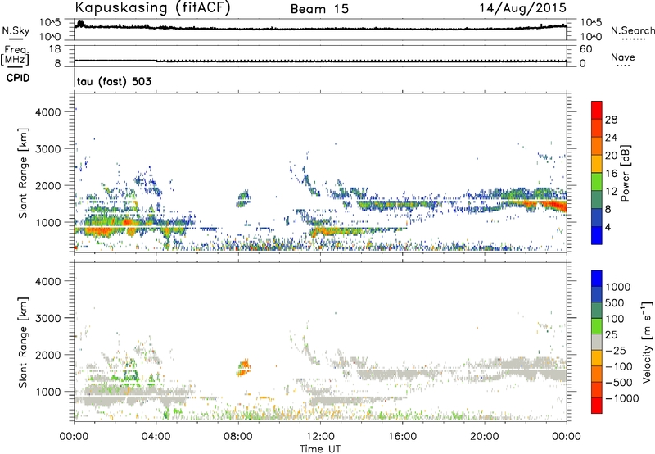
Task: Click the power panel 'Slant Range [km]' label
Action: [23, 173]
